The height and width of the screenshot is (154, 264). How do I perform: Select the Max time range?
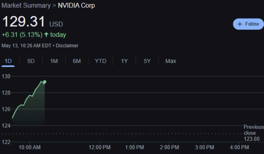tap(171, 61)
